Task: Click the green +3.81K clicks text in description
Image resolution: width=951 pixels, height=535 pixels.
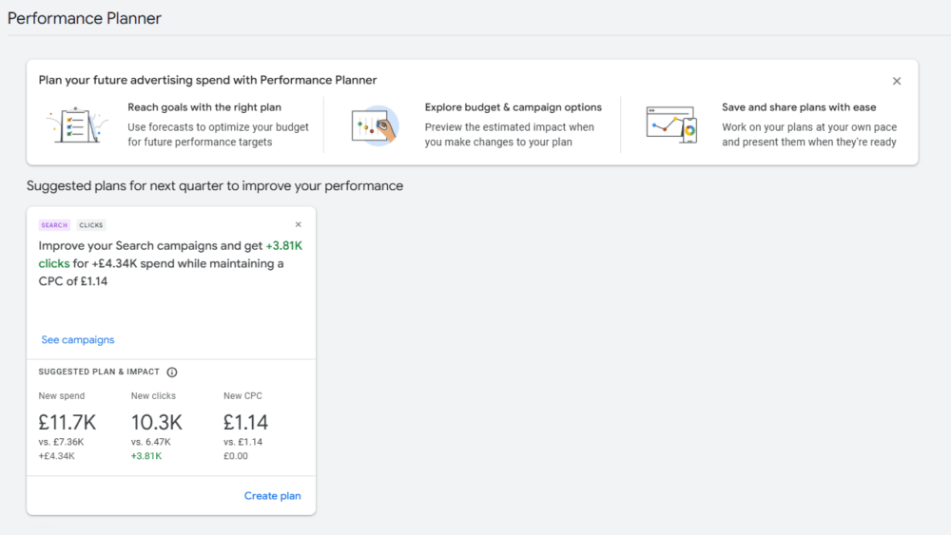Action: click(x=283, y=246)
